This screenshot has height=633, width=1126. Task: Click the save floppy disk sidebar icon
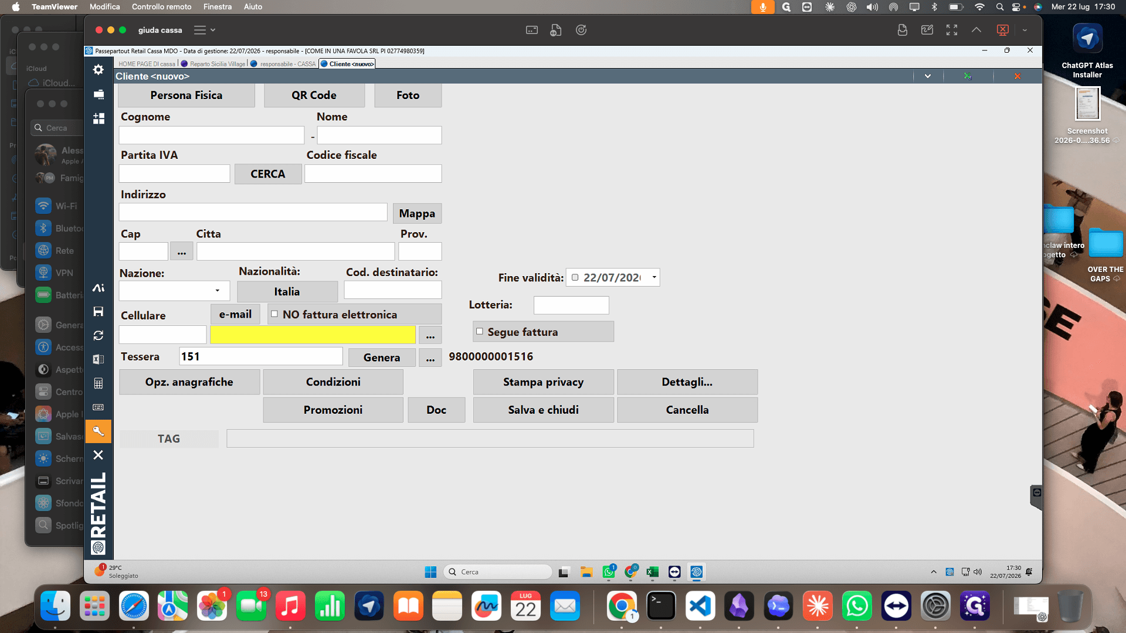(99, 311)
